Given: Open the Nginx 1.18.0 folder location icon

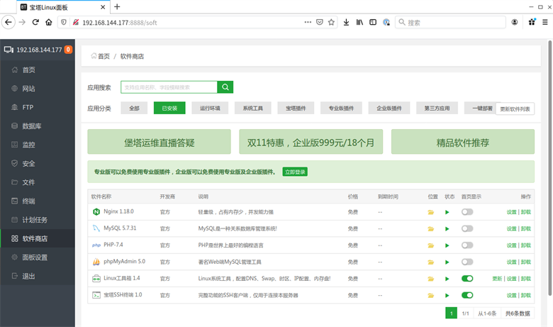Looking at the screenshot, I should point(430,212).
